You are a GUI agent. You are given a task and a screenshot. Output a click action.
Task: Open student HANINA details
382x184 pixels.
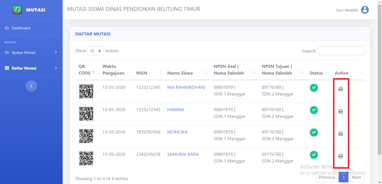(176, 110)
